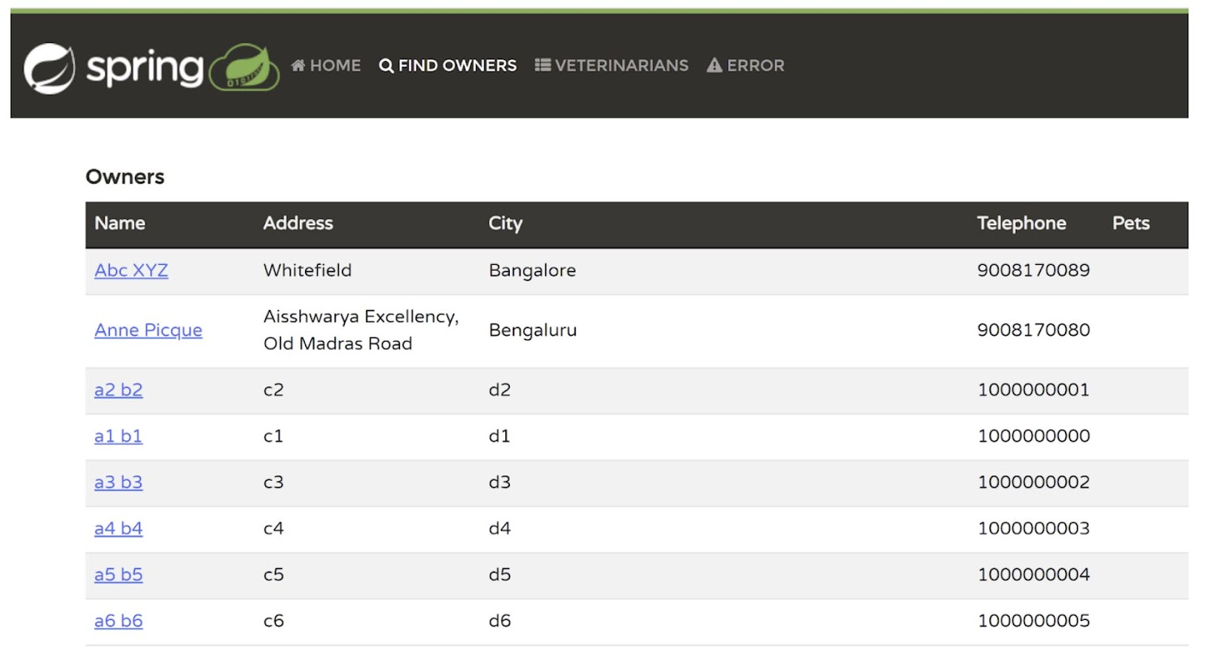Click the house icon beside HOME
1205x666 pixels.
coord(298,65)
